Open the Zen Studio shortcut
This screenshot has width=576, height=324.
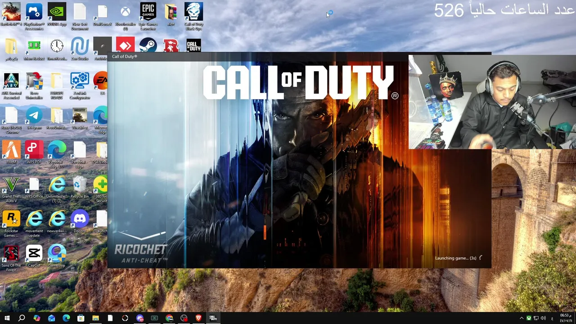(80, 49)
